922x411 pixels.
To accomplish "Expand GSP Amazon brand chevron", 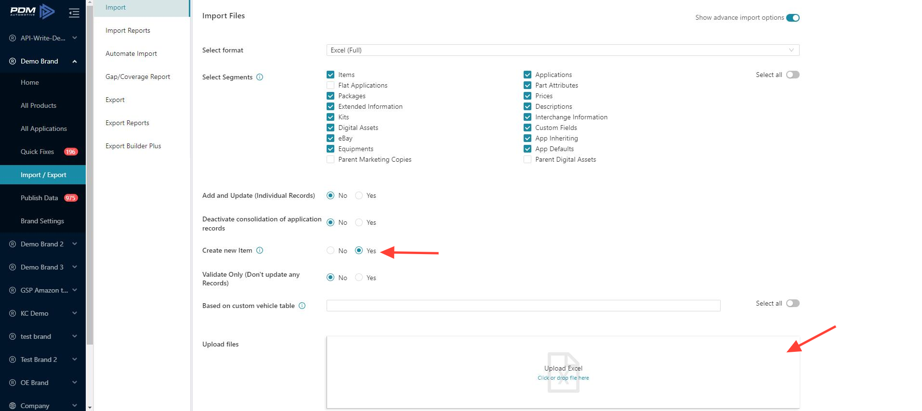I will pyautogui.click(x=75, y=290).
